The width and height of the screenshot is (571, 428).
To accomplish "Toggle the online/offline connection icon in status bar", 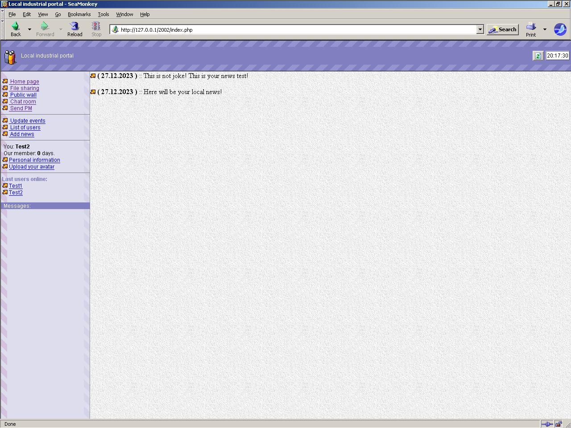I will [x=546, y=424].
